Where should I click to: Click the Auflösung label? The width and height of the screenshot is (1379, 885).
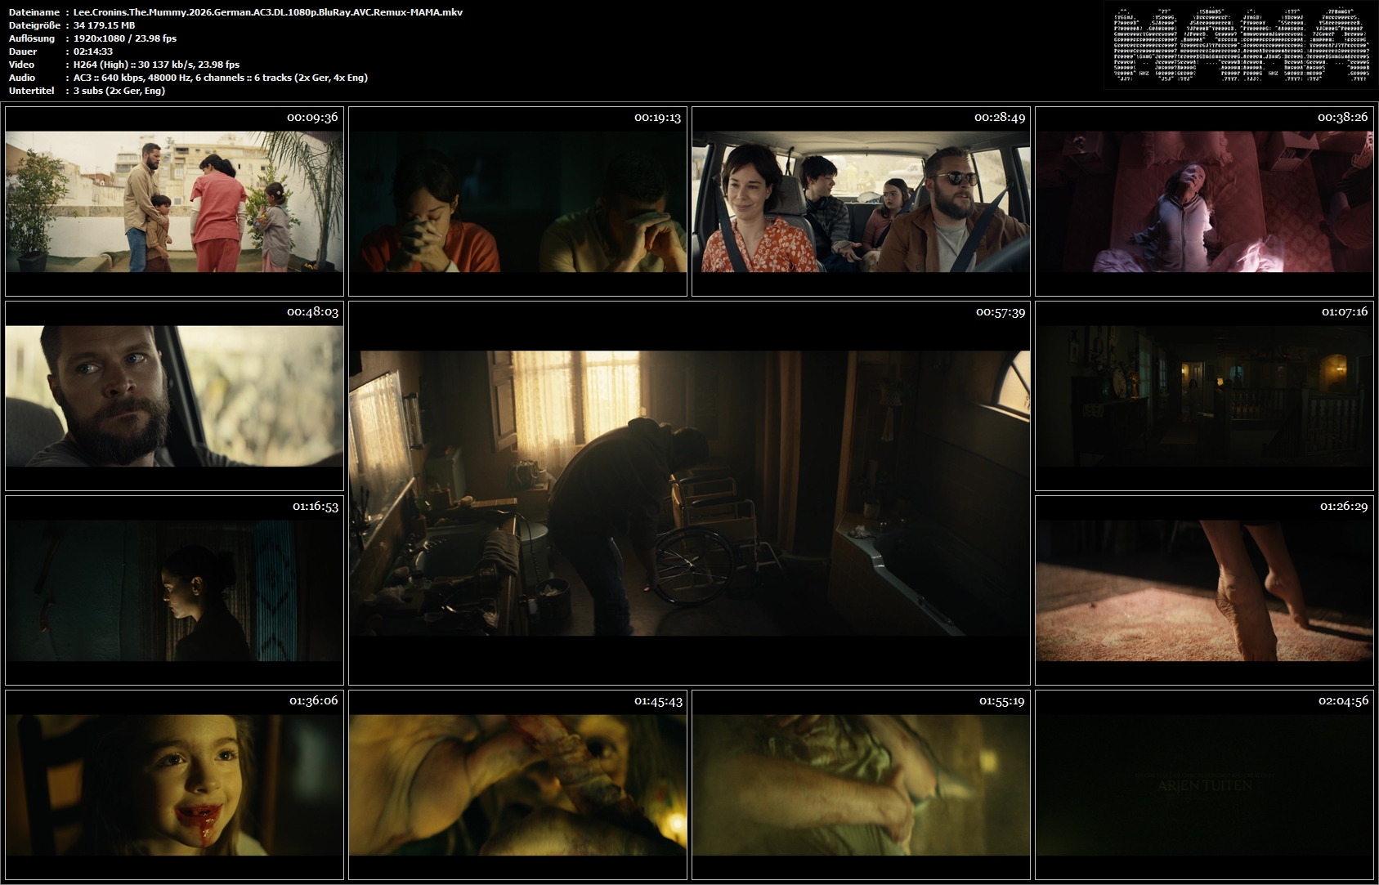(33, 38)
